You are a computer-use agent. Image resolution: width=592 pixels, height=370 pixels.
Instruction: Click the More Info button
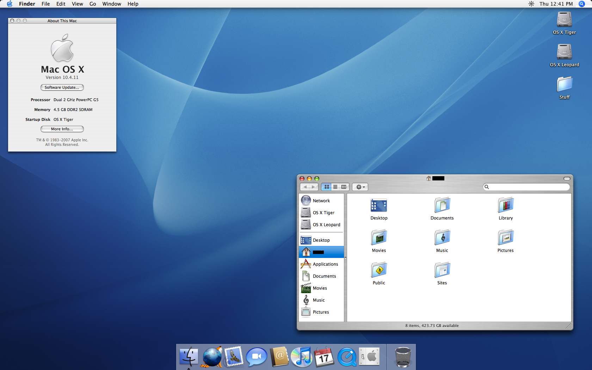[x=62, y=129]
